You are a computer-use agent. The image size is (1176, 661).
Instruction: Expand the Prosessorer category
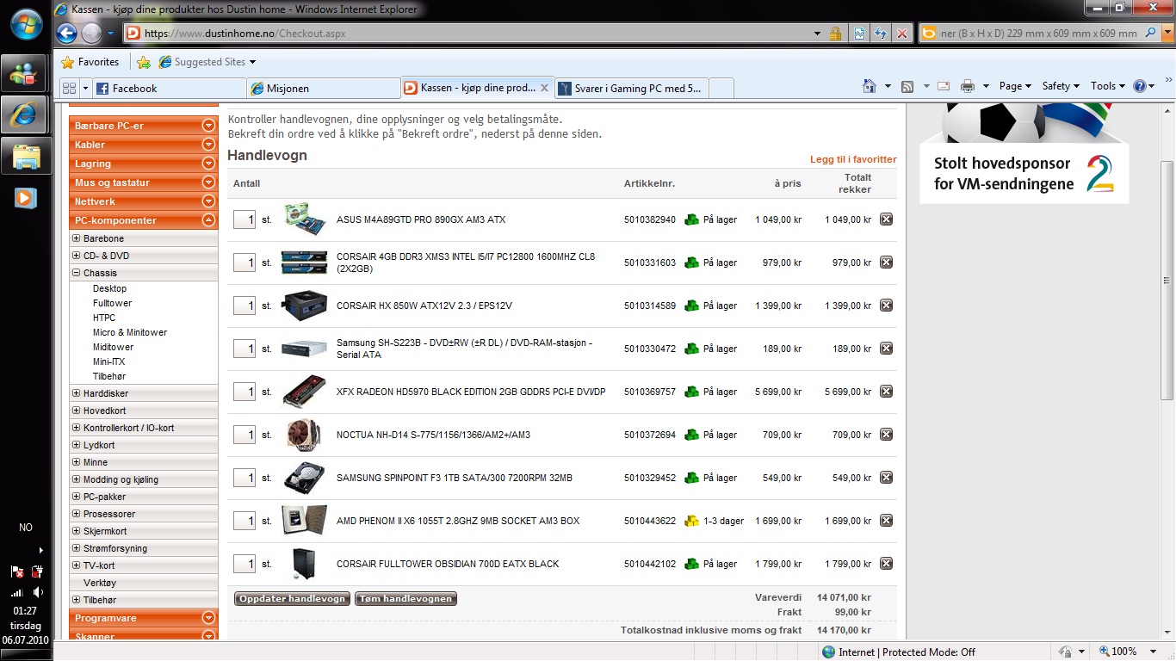77,514
